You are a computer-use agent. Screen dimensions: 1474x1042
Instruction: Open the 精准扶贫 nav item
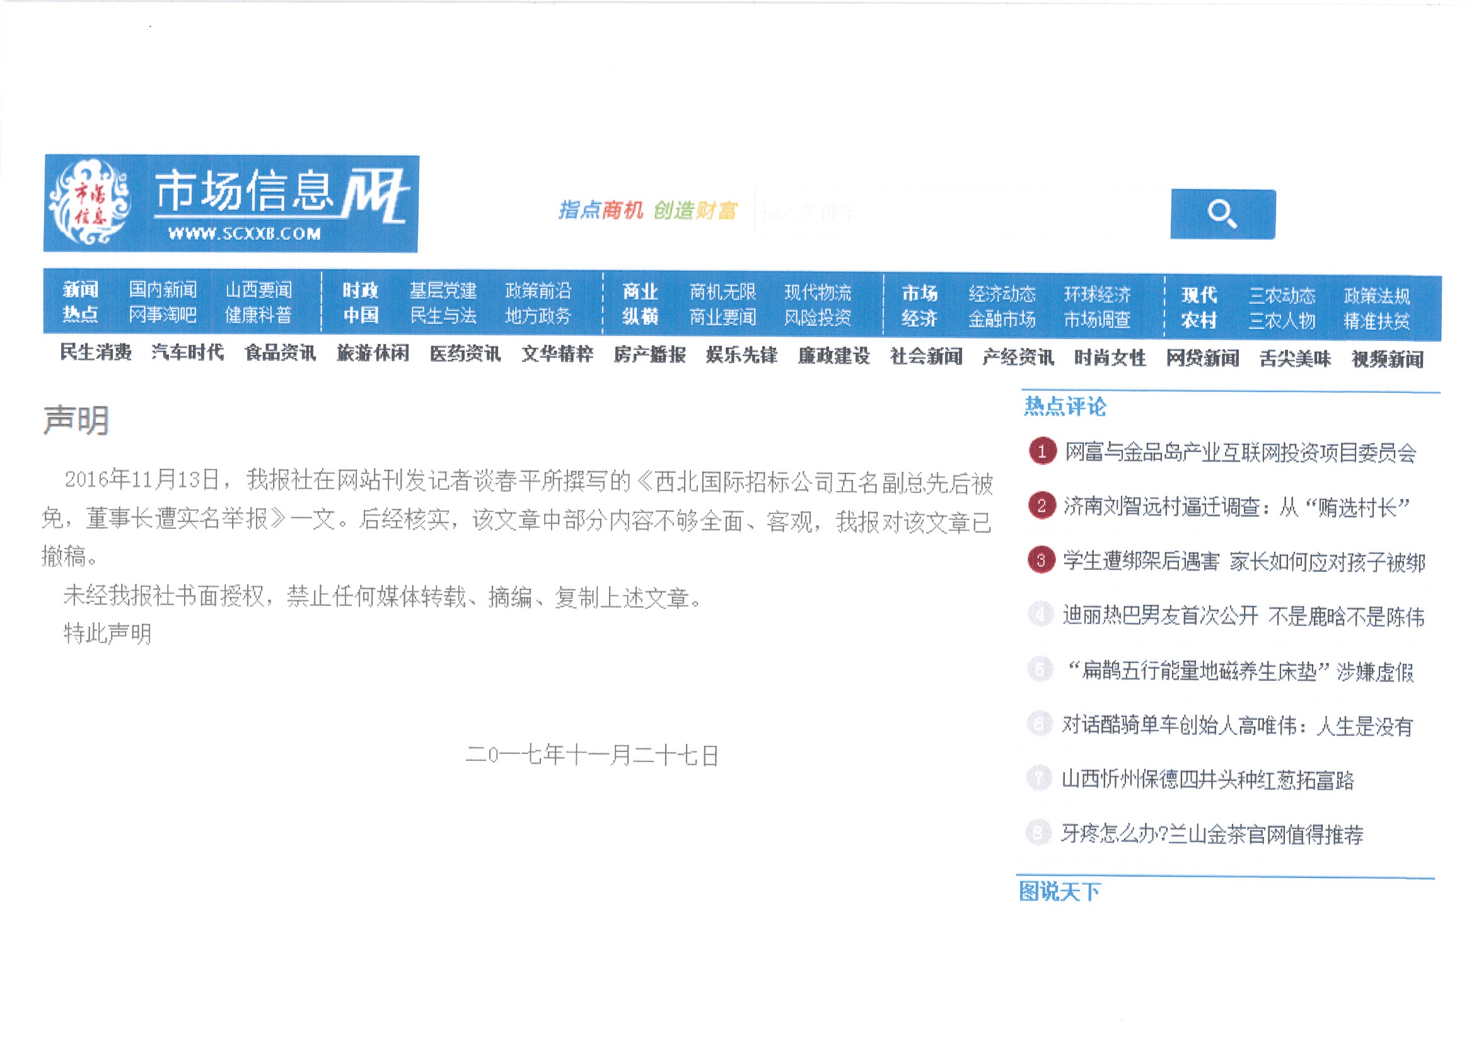tap(1376, 321)
